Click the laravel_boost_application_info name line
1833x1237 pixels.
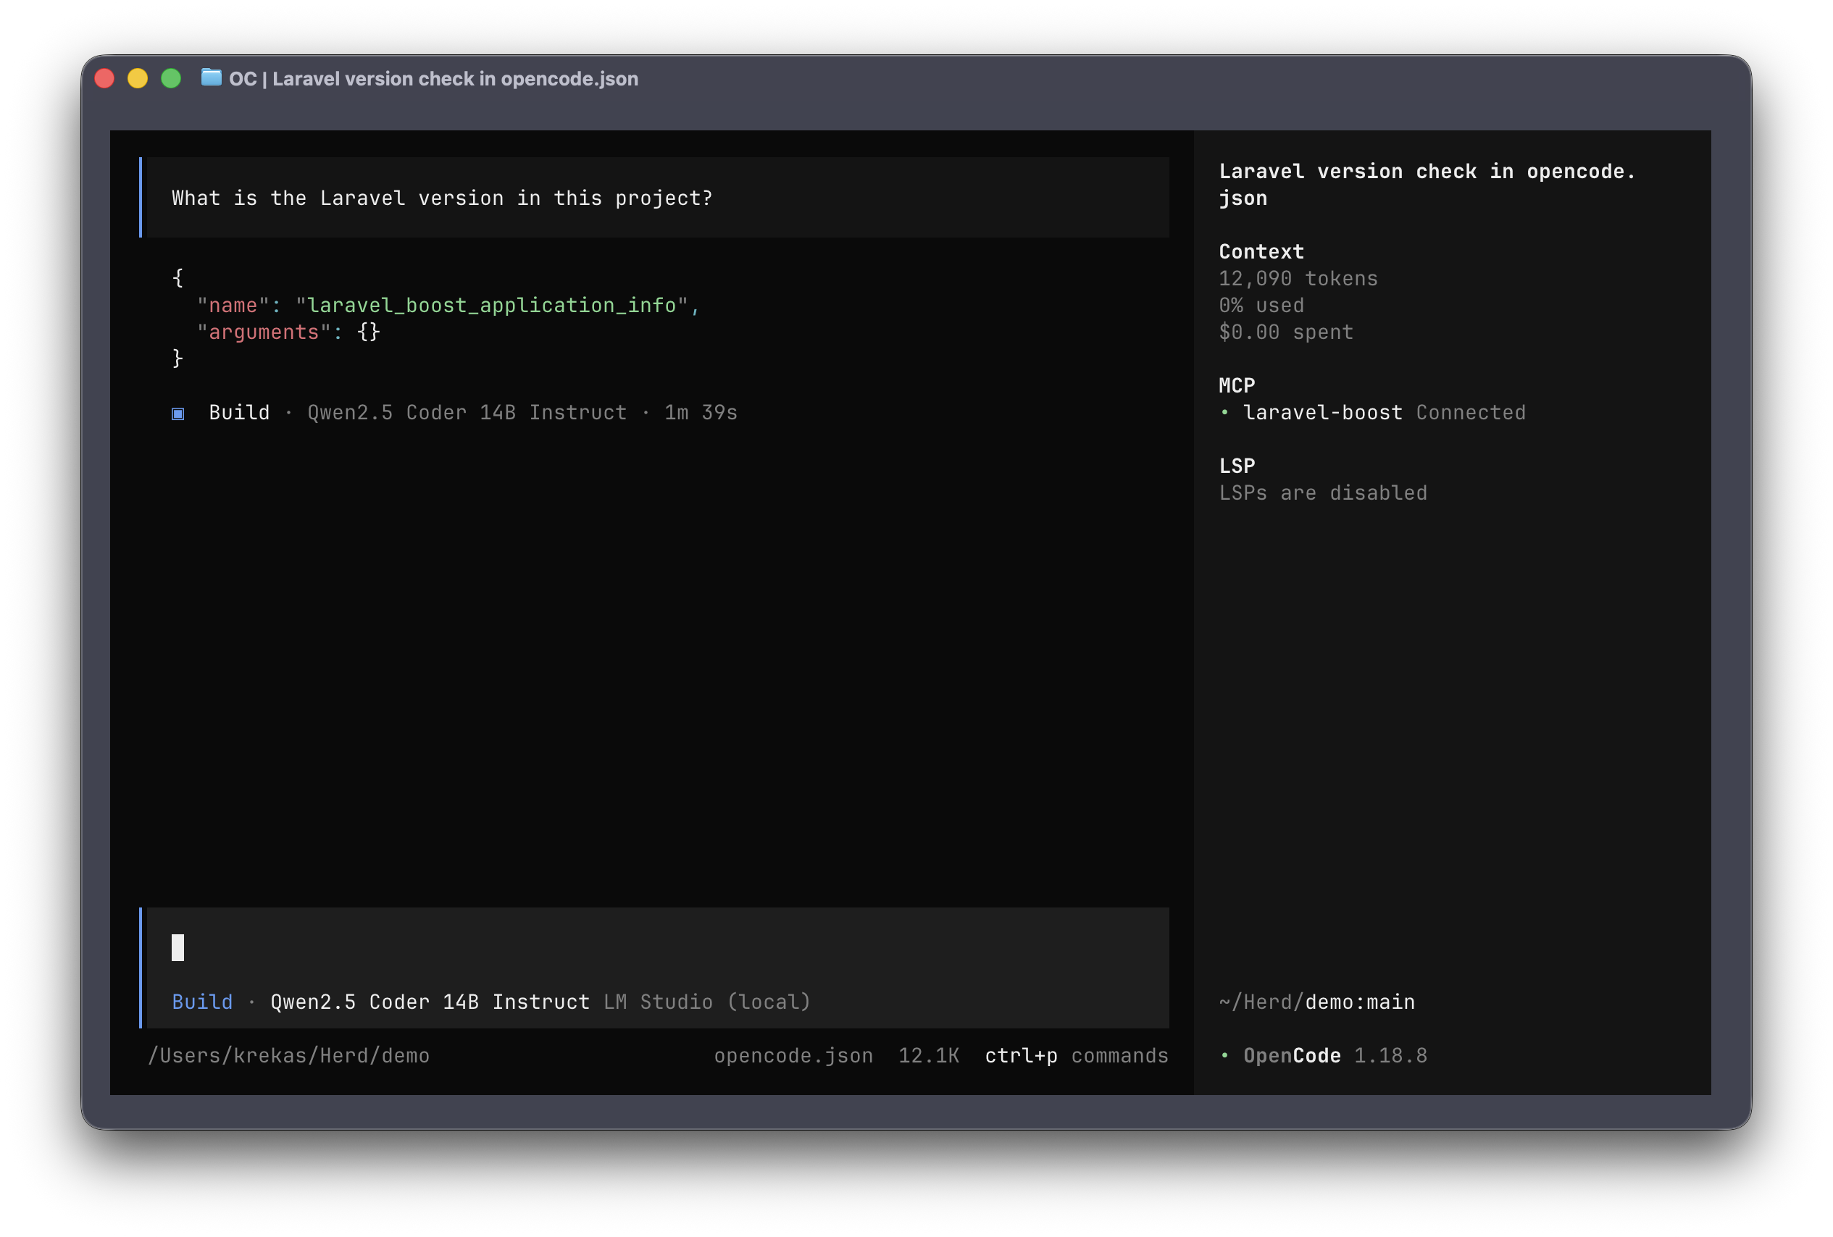448,305
